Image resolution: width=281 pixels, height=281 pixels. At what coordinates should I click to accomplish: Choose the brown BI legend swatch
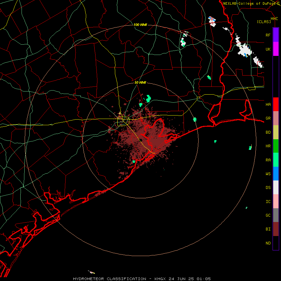[276, 229]
